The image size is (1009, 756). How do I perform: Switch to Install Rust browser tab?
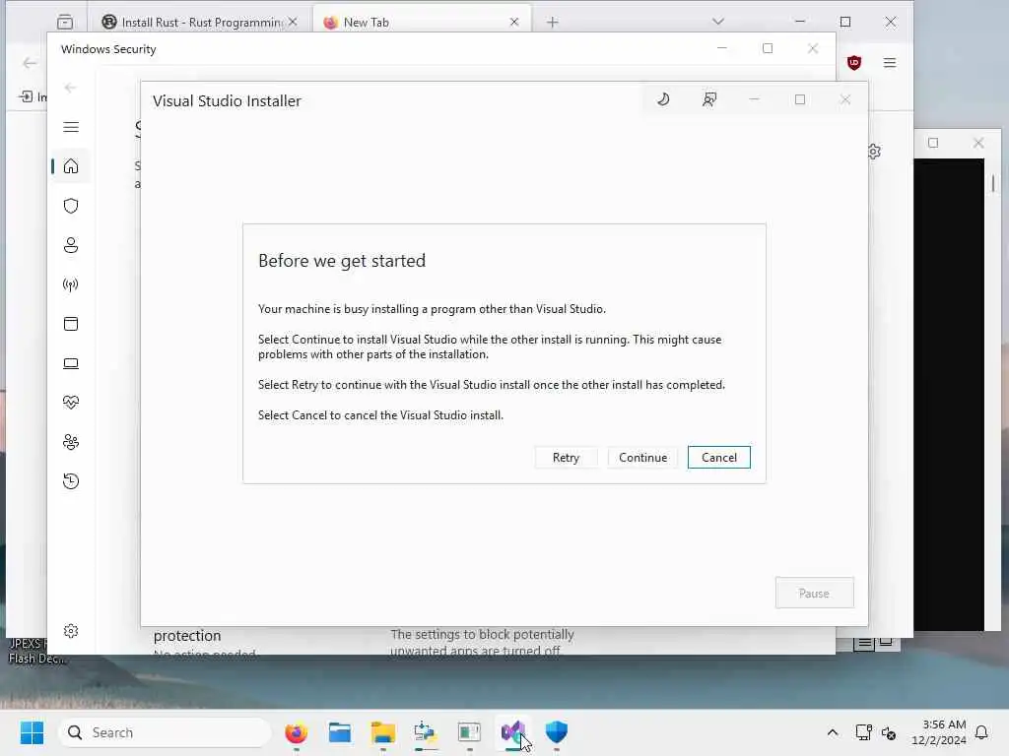[200, 22]
